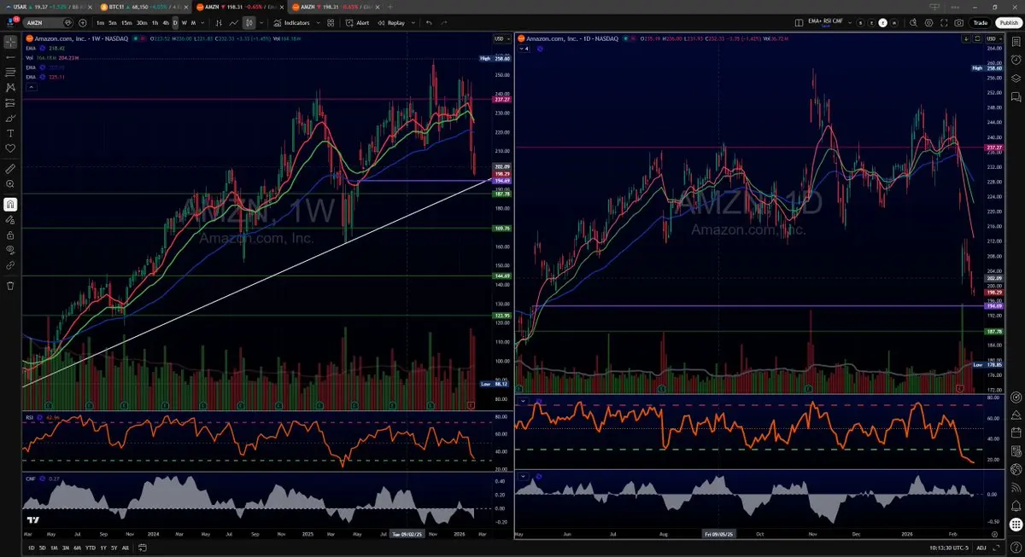Toggle stay in drawing mode pencil icon
The height and width of the screenshot is (557, 1025).
pyautogui.click(x=10, y=219)
